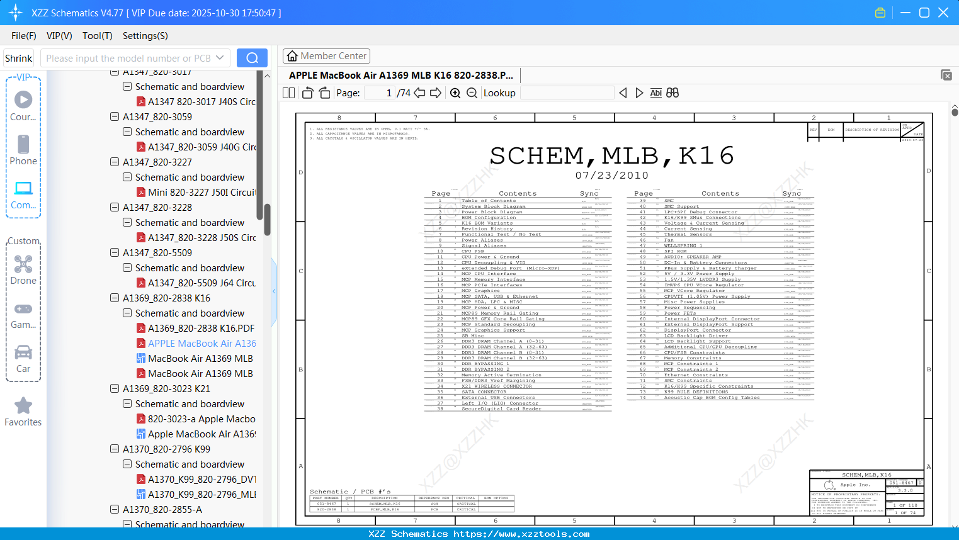Open the Car category
The height and width of the screenshot is (540, 959).
23,358
